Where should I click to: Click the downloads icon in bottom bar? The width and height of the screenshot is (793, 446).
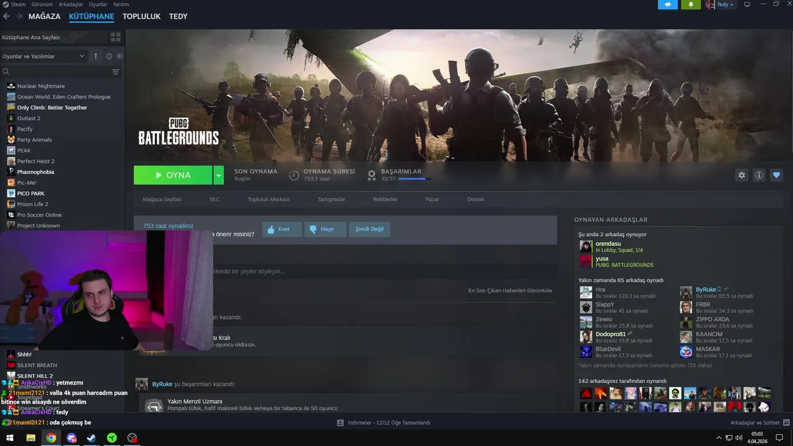coord(340,422)
